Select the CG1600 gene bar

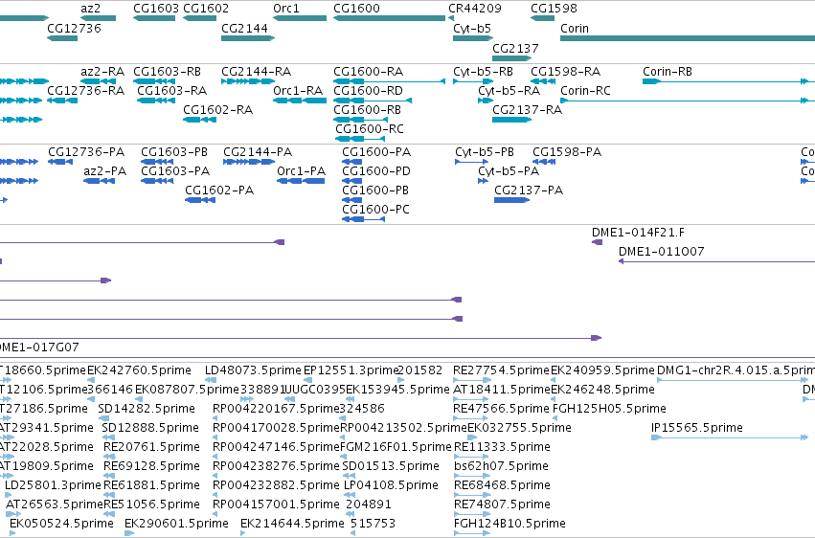[390, 18]
